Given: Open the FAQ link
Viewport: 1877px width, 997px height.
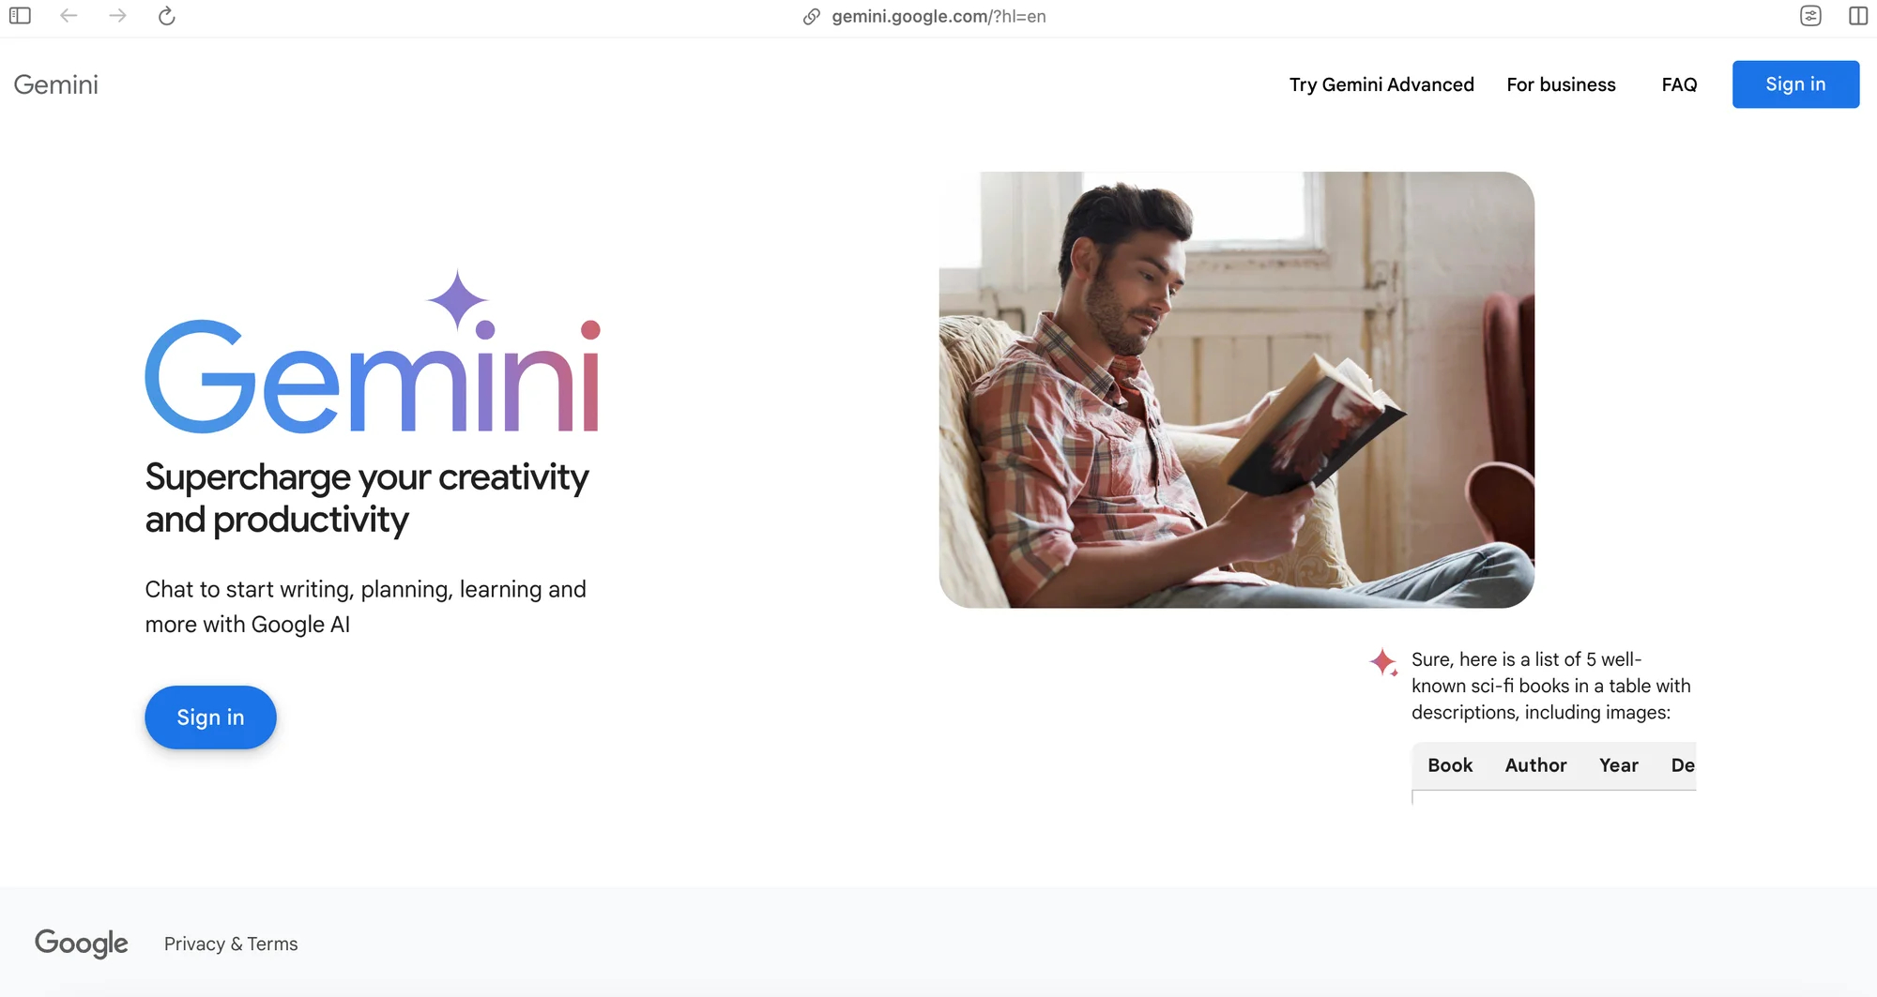Looking at the screenshot, I should pyautogui.click(x=1679, y=84).
